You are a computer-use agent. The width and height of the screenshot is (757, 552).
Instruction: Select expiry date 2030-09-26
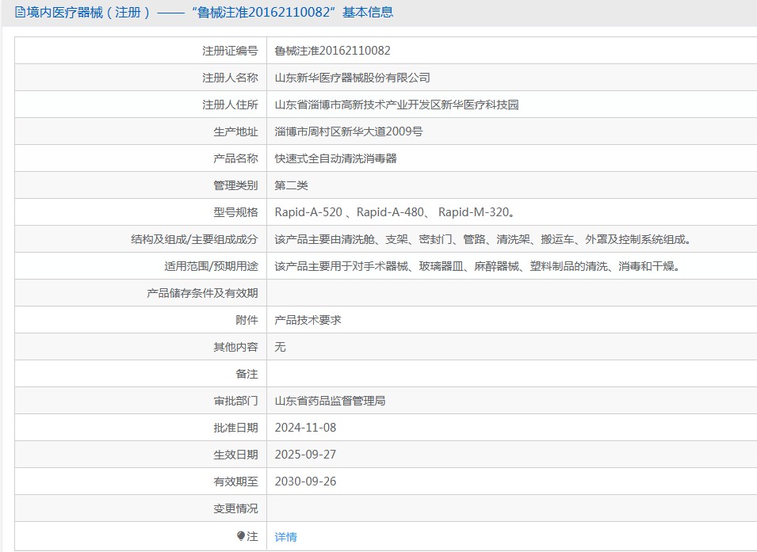click(305, 482)
